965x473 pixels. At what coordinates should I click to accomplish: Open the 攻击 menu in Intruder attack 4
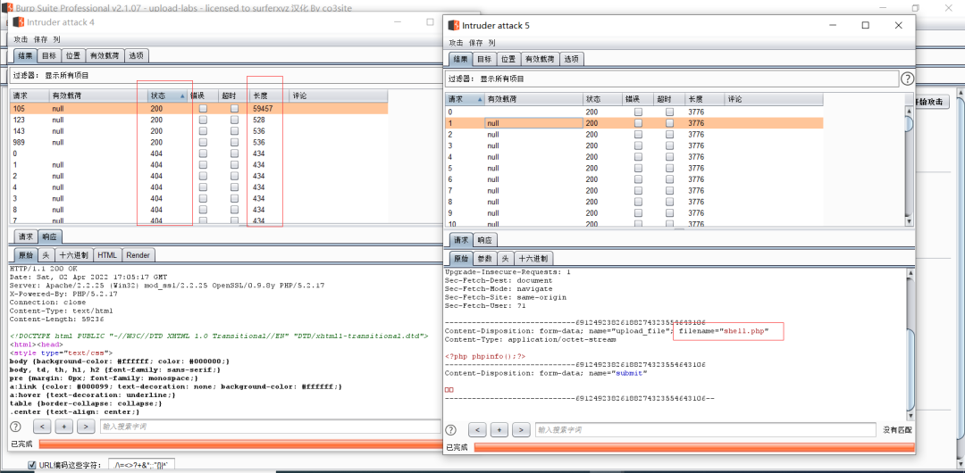pos(21,40)
